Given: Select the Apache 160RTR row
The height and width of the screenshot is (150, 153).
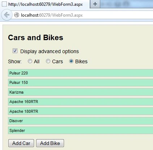Looking at the screenshot, I should (x=80, y=102).
